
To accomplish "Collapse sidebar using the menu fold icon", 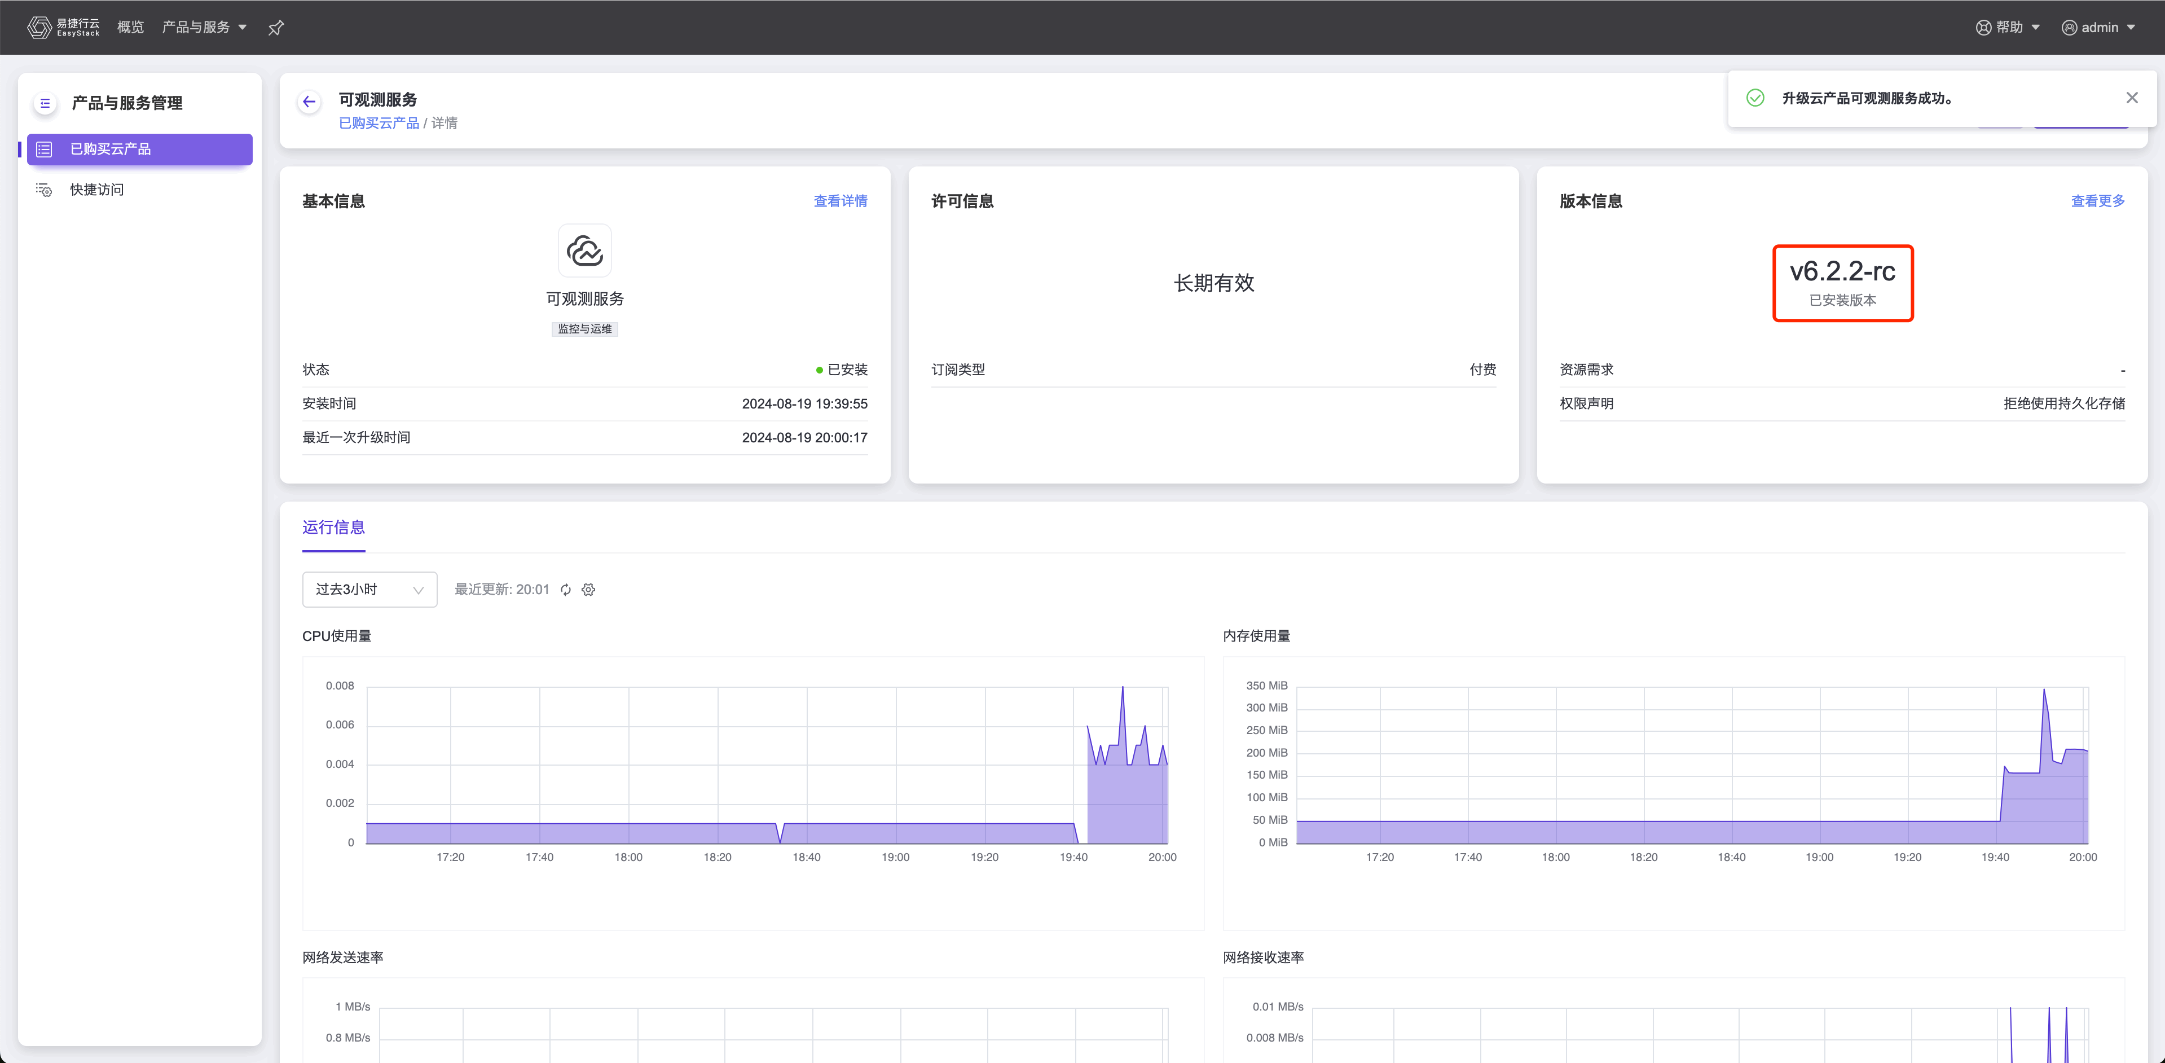I will click(x=45, y=103).
